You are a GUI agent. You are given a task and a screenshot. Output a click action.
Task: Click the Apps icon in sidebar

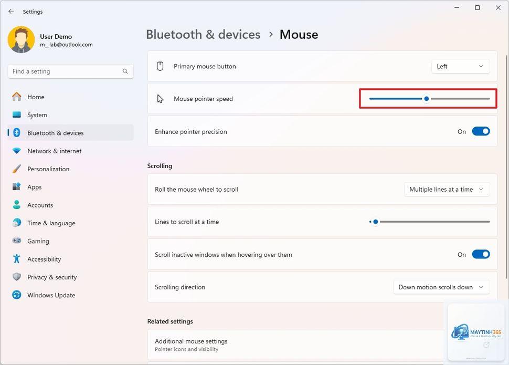17,186
